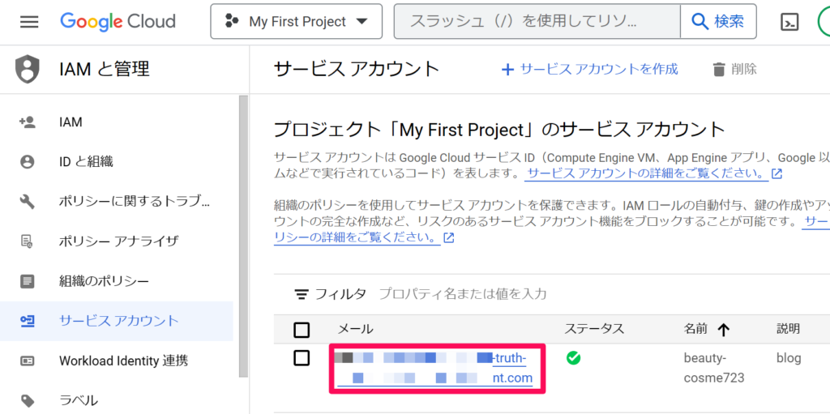Open ポリシー アナライザ sidebar item
830x414 pixels.
click(117, 241)
